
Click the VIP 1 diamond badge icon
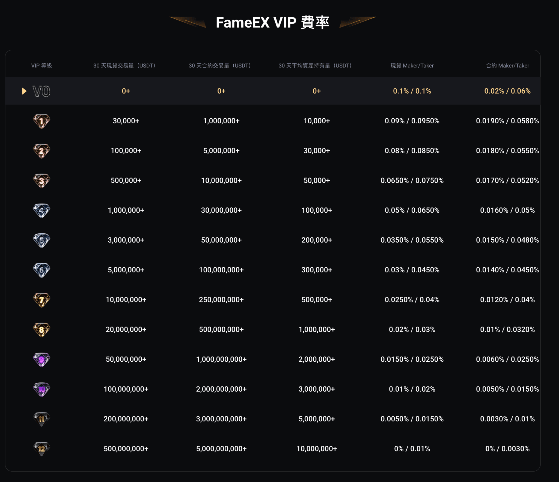tap(41, 121)
